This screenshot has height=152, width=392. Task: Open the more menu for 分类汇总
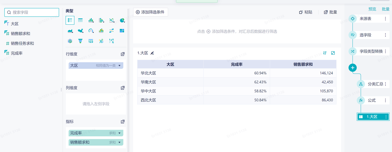click(x=385, y=84)
